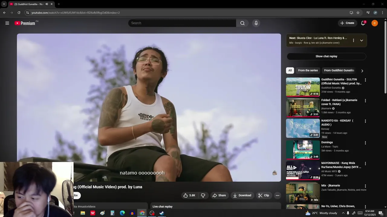
Task: Create a Clip of the video
Action: [263, 196]
